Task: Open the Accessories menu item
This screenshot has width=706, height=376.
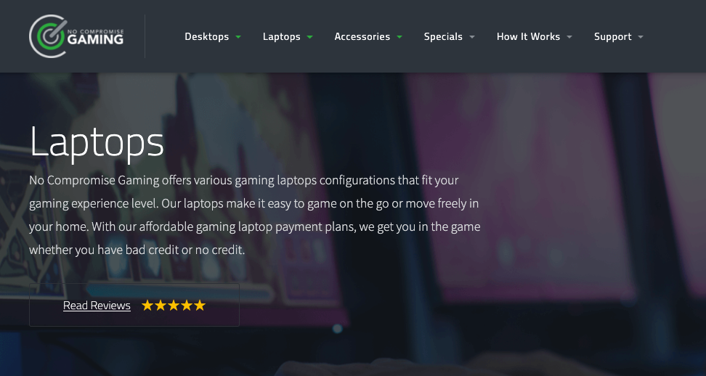Action: point(362,37)
